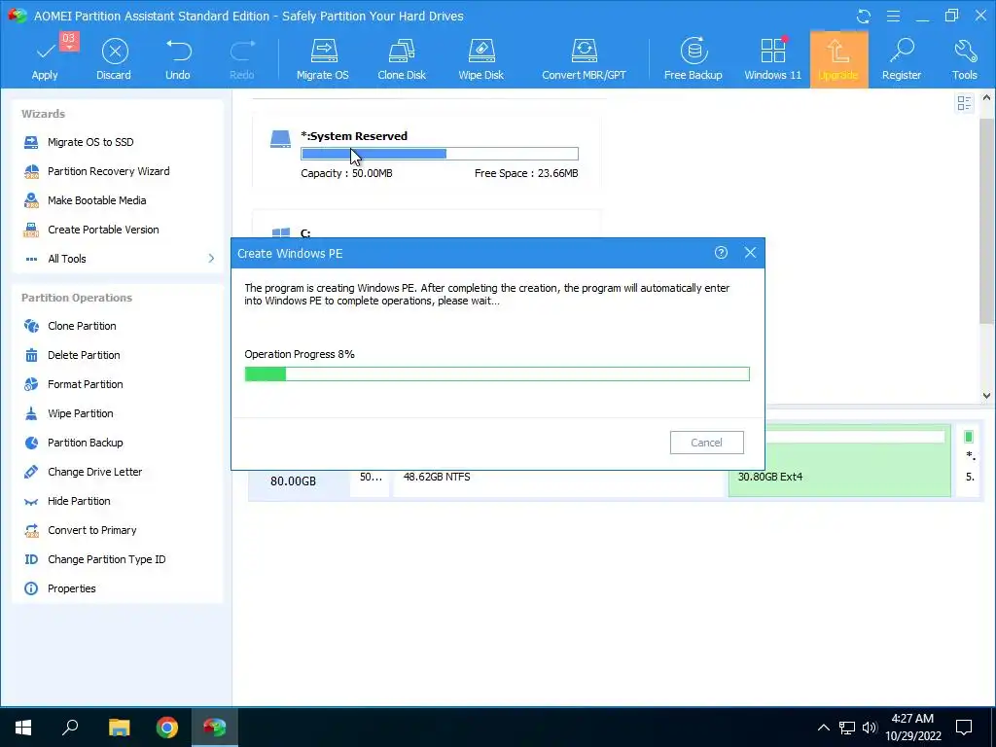Screen dimensions: 996x747
Task: Open the Migrate OS tool
Action: pos(323,58)
